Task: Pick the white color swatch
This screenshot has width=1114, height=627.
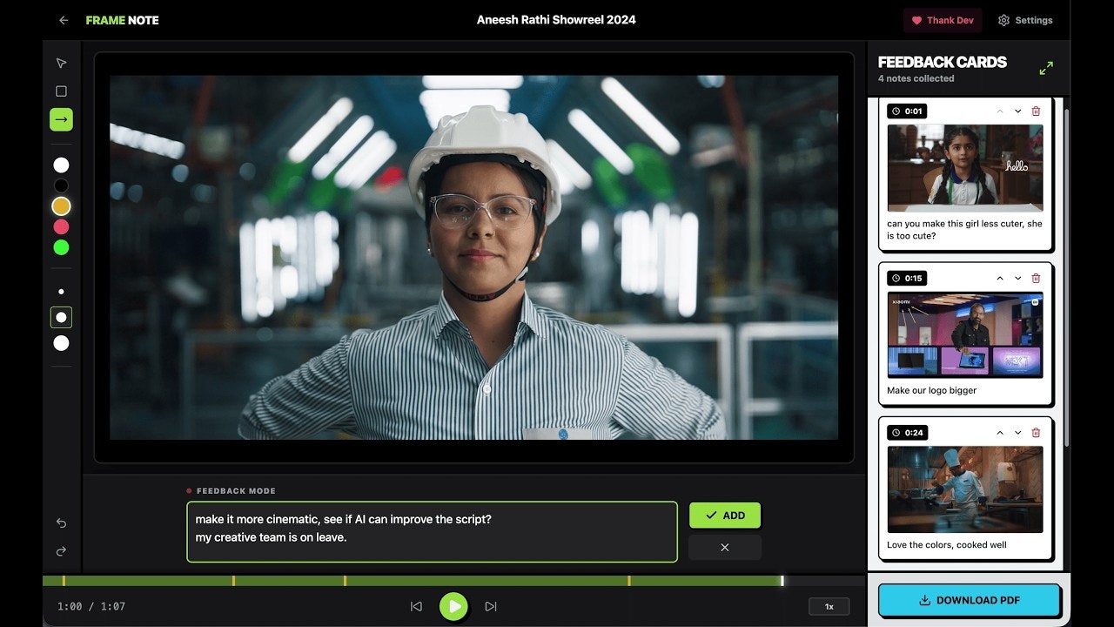Action: point(61,165)
